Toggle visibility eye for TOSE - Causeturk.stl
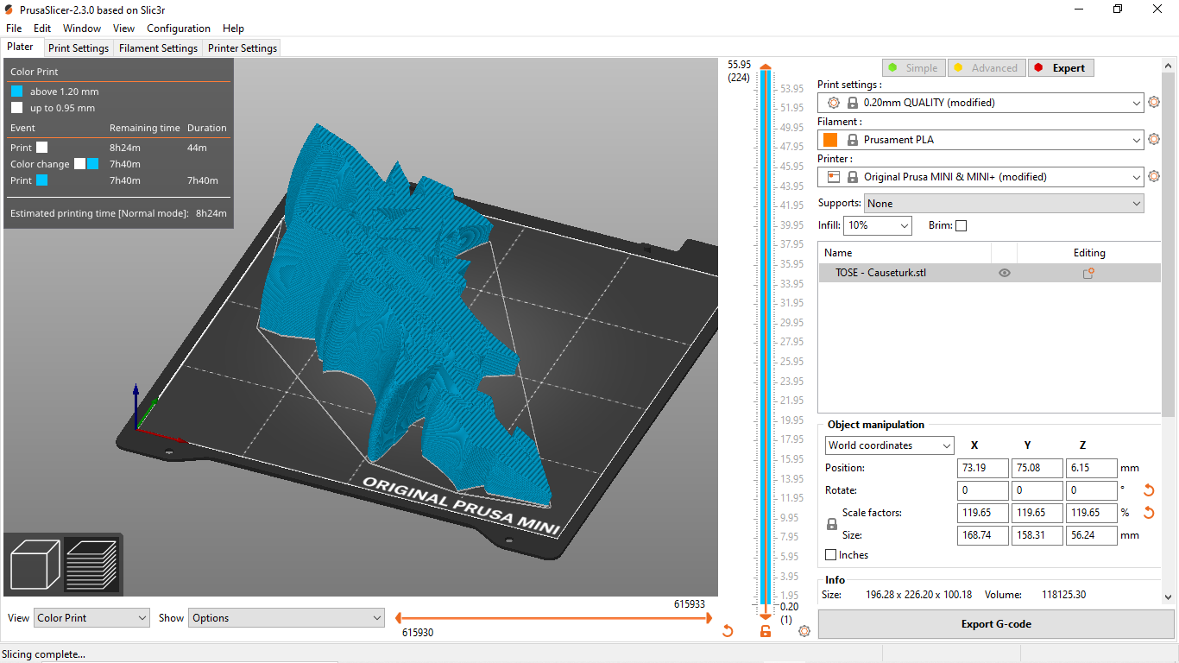The height and width of the screenshot is (663, 1179). tap(1004, 273)
